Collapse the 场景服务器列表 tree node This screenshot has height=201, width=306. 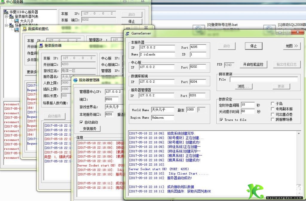coord(6,25)
